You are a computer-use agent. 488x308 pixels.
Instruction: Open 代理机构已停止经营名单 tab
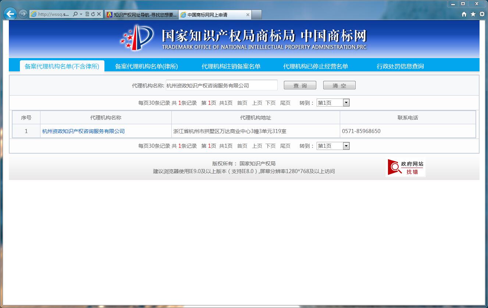point(316,66)
